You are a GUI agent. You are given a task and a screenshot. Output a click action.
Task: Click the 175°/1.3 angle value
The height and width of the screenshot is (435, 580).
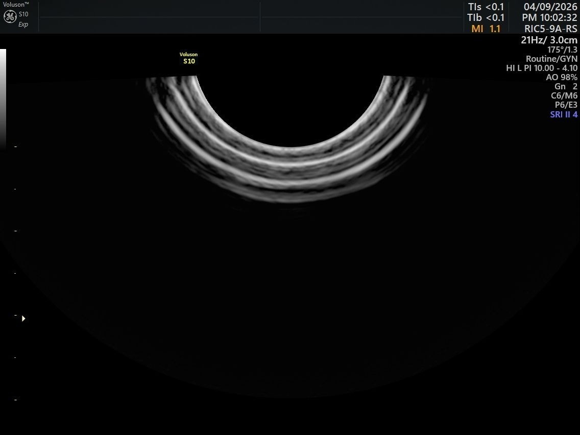562,50
